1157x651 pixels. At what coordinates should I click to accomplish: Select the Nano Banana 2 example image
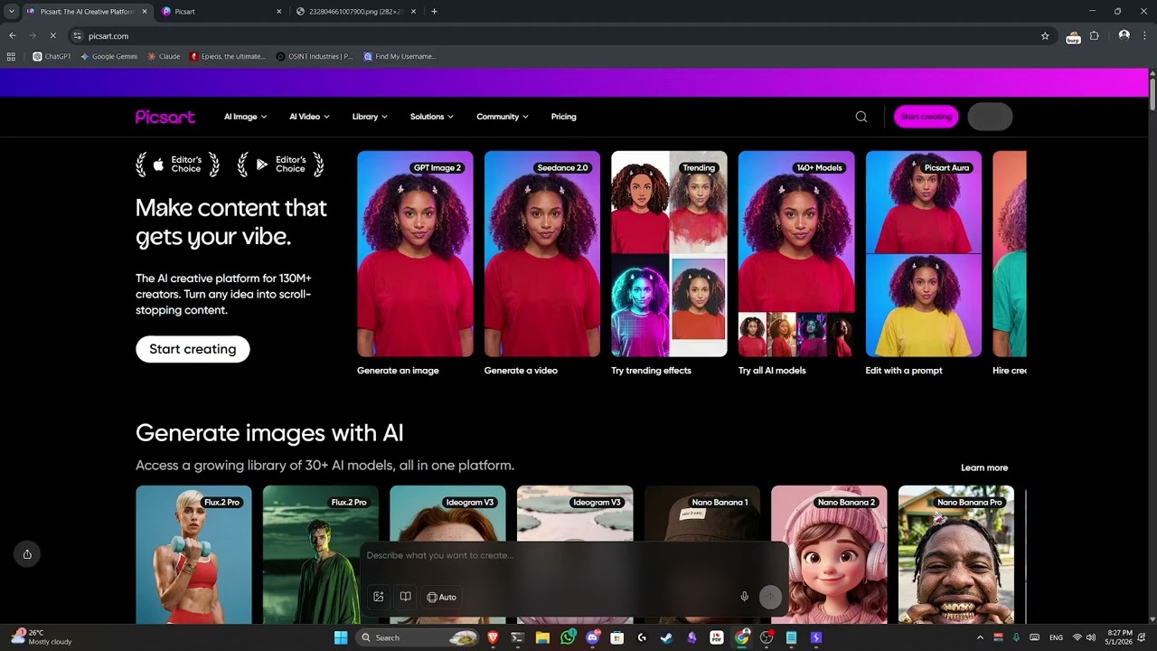tap(829, 554)
